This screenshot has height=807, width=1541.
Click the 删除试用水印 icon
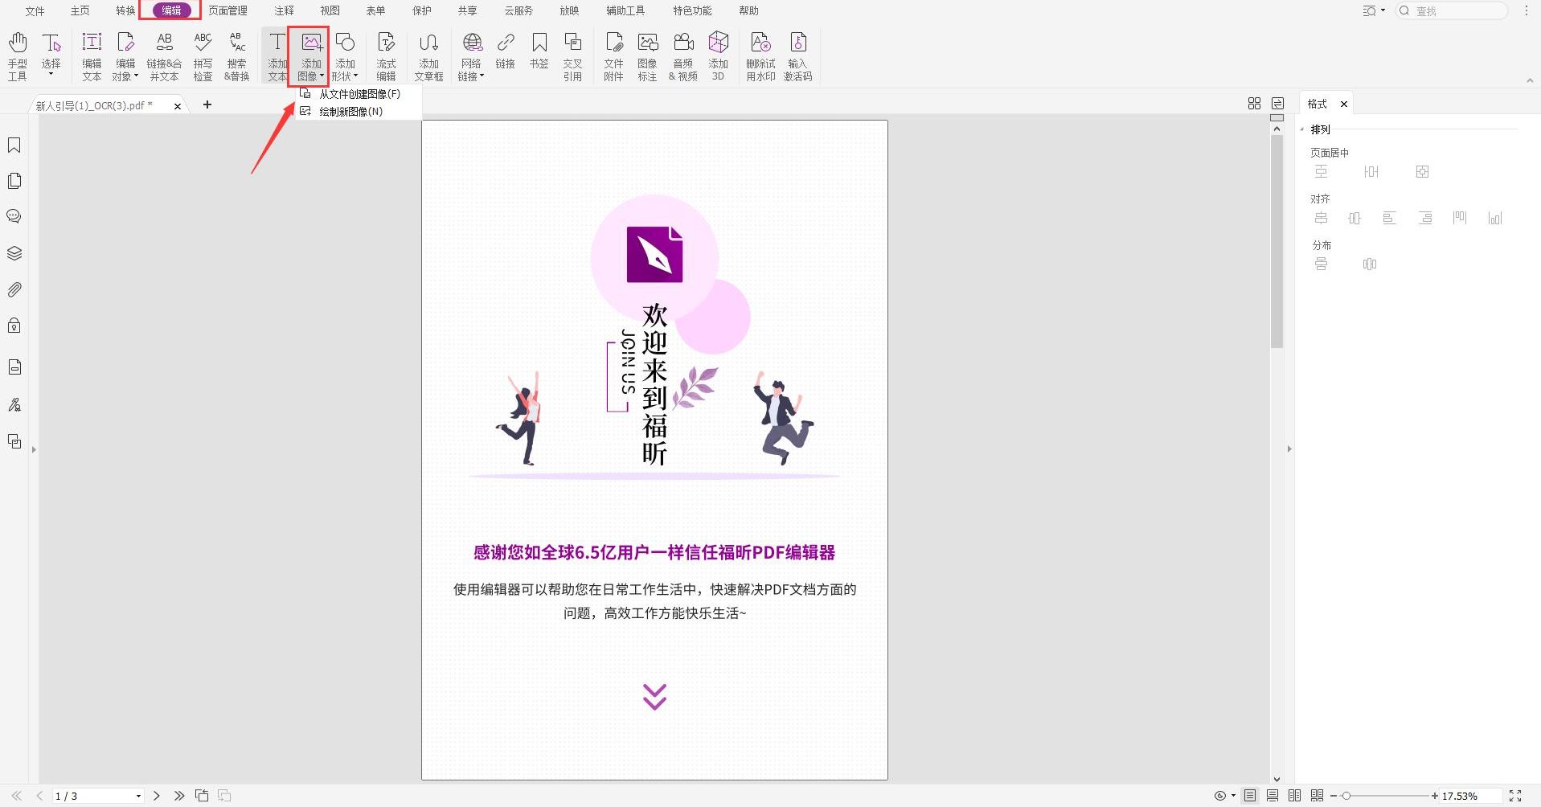click(x=760, y=52)
